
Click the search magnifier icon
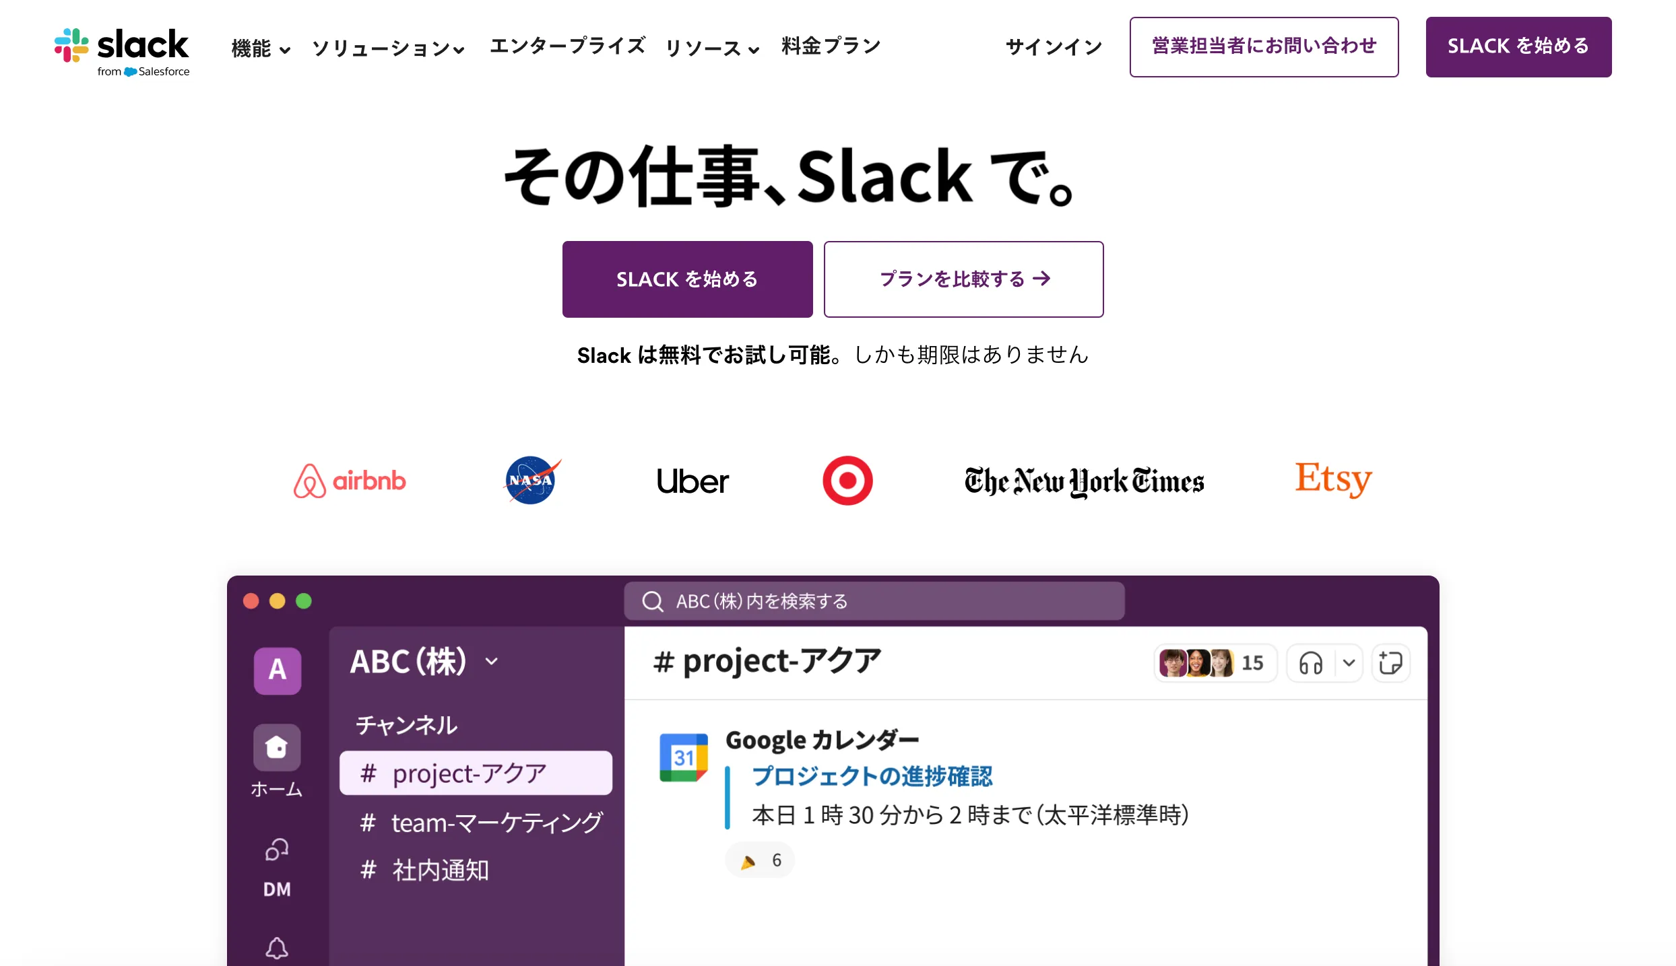pos(652,601)
